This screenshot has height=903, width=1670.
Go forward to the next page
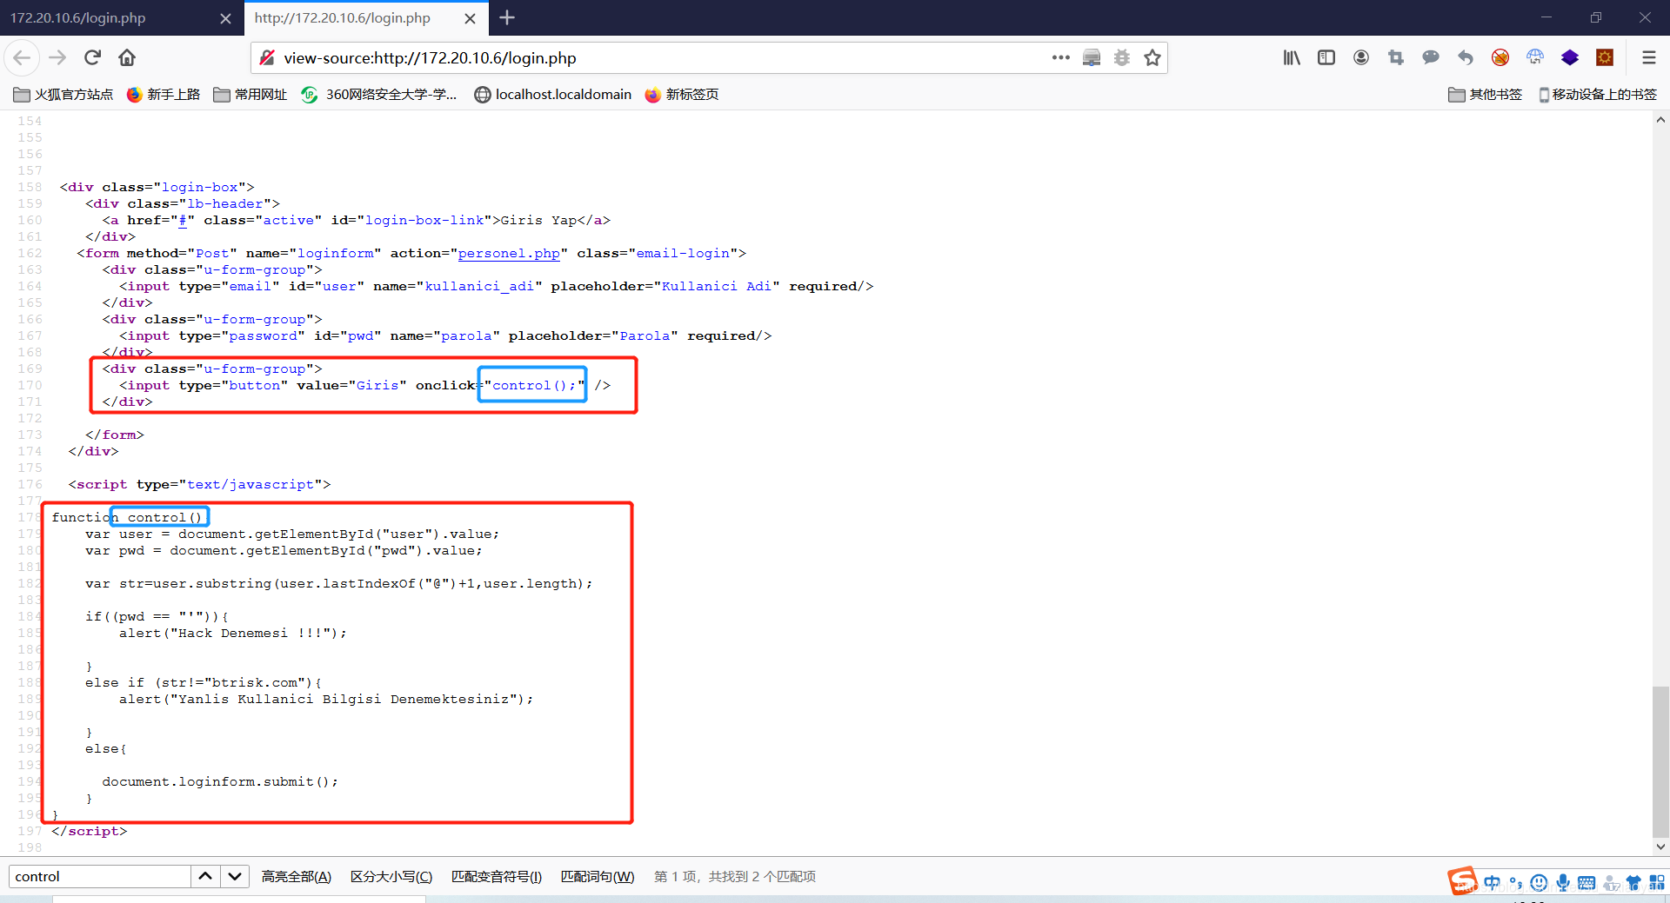coord(57,57)
